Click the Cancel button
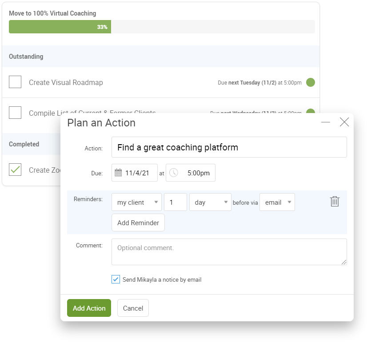This screenshot has height=348, width=371. [x=133, y=308]
